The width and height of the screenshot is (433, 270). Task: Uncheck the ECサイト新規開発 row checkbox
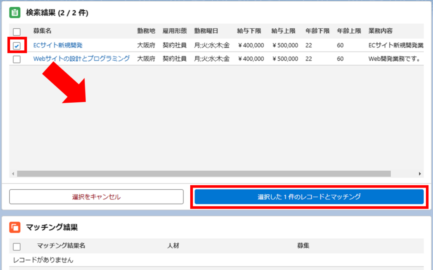(17, 46)
